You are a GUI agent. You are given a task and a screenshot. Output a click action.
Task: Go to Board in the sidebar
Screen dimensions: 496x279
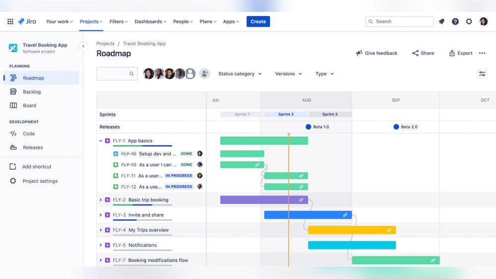pyautogui.click(x=41, y=106)
